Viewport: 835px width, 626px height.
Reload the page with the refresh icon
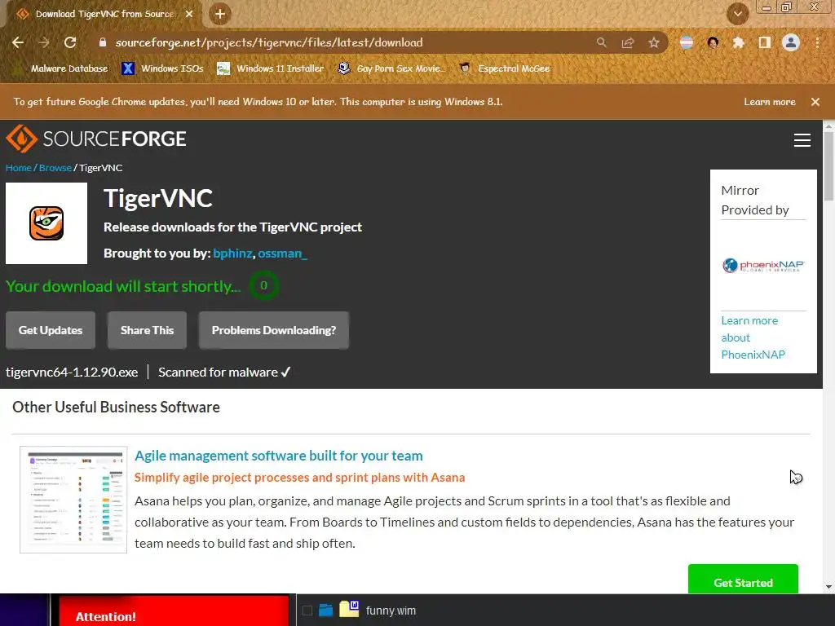click(70, 42)
